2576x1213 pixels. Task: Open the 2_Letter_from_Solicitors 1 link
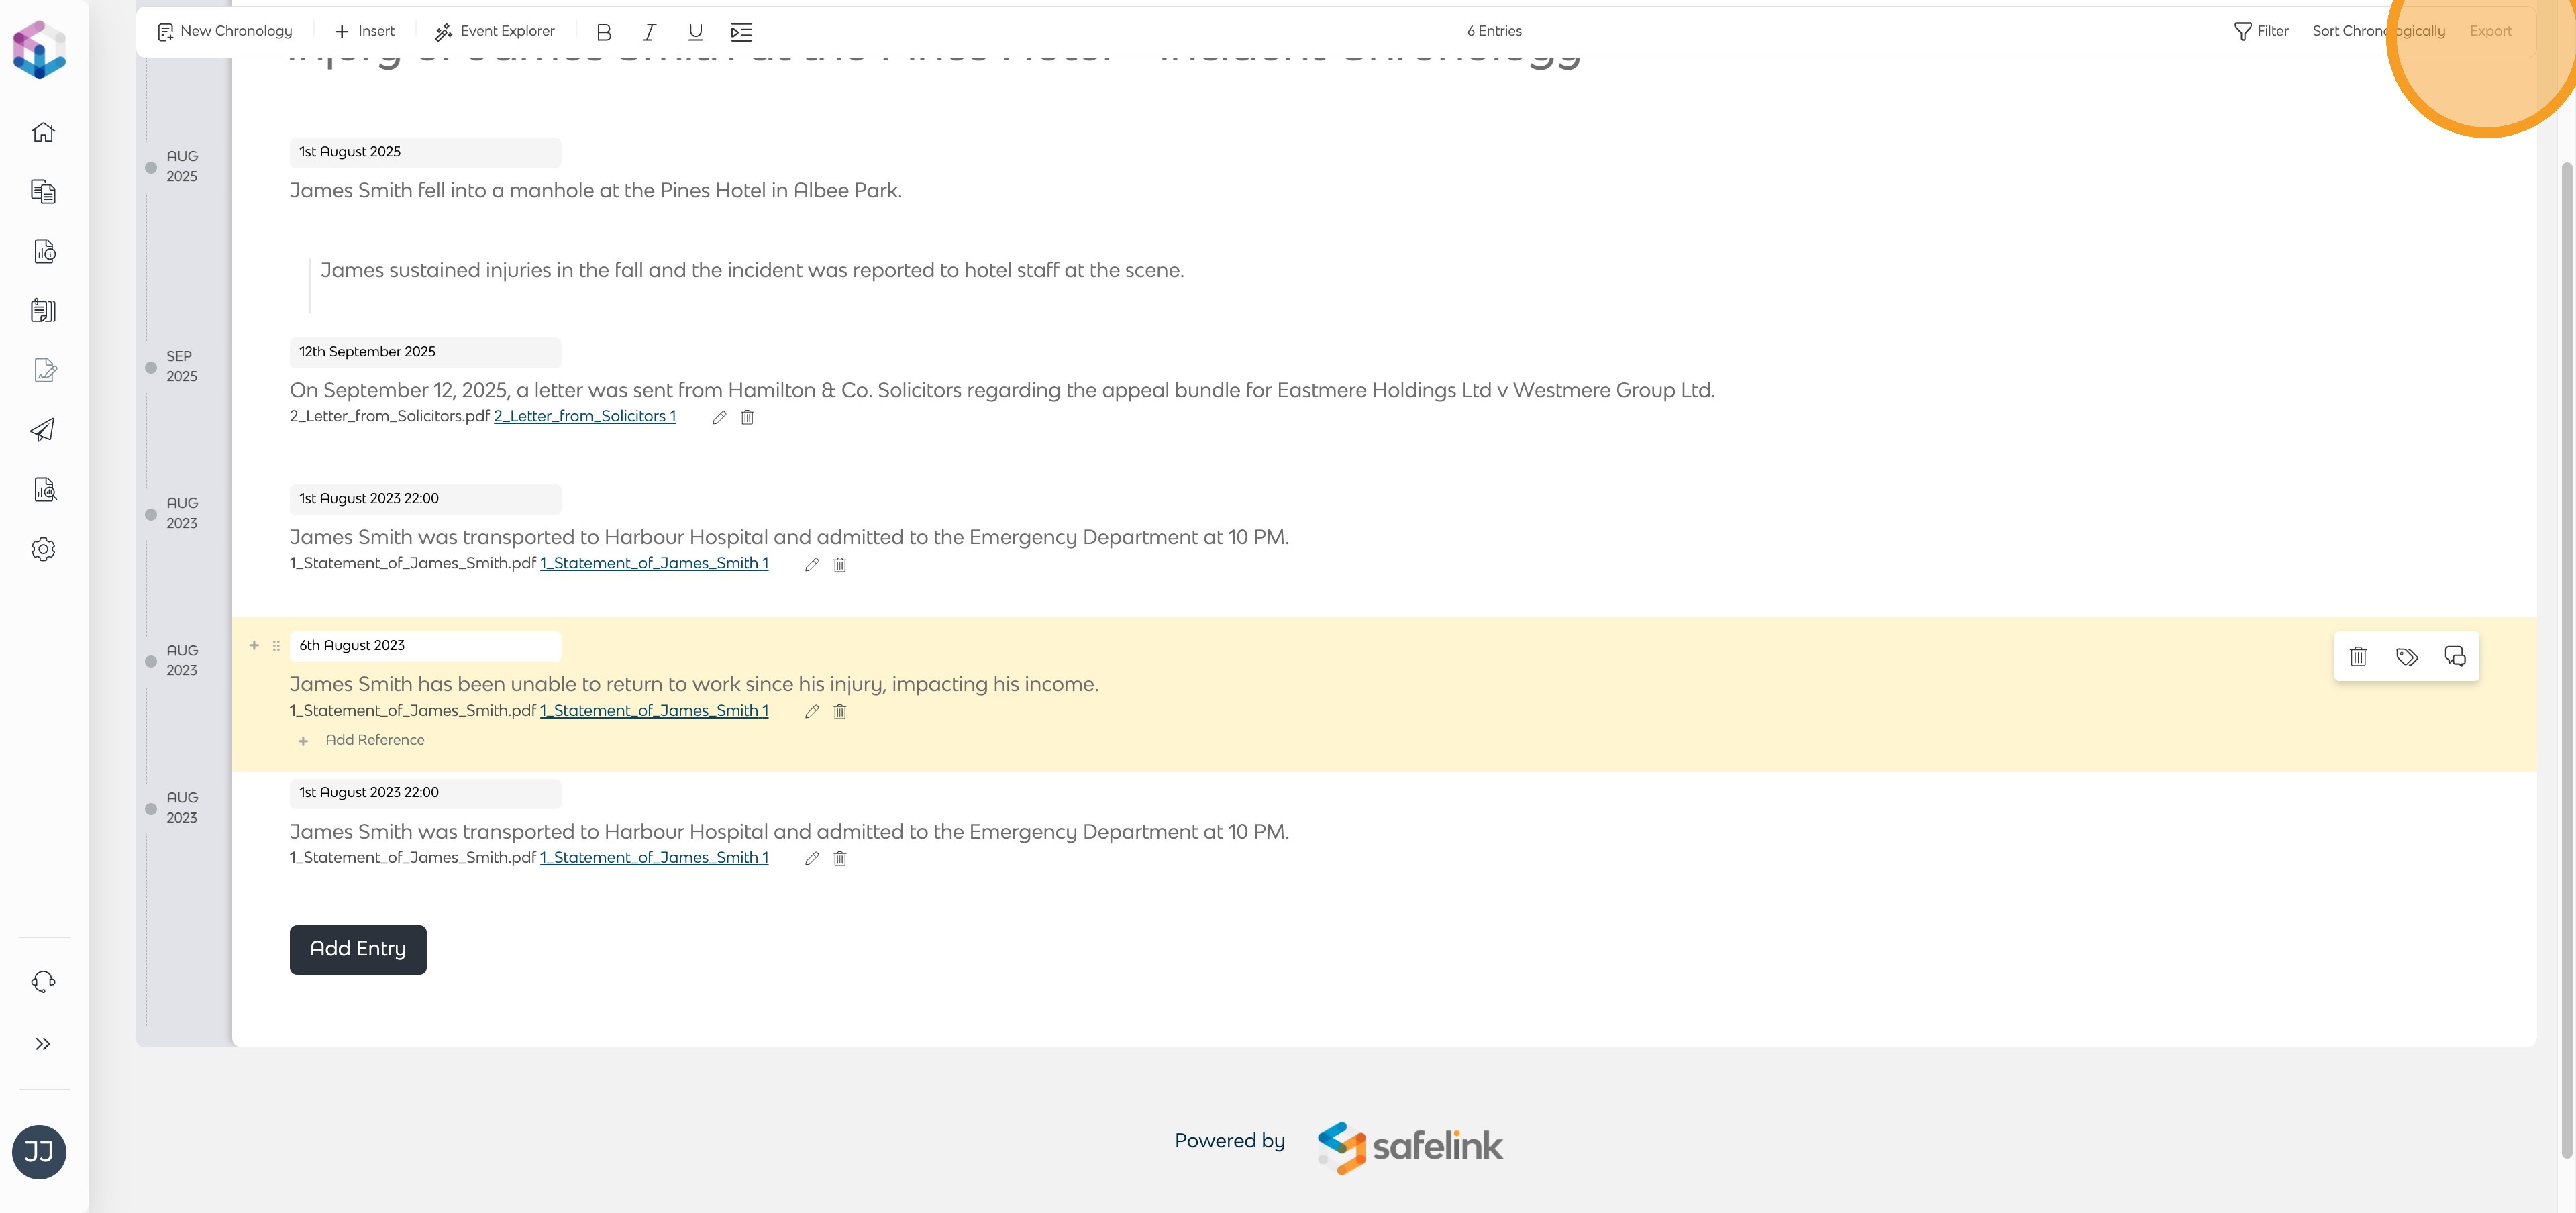[585, 416]
